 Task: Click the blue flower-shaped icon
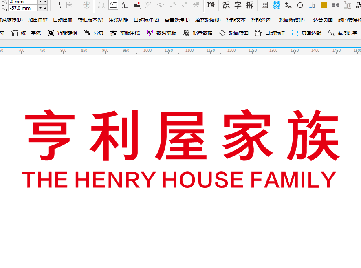click(x=277, y=5)
